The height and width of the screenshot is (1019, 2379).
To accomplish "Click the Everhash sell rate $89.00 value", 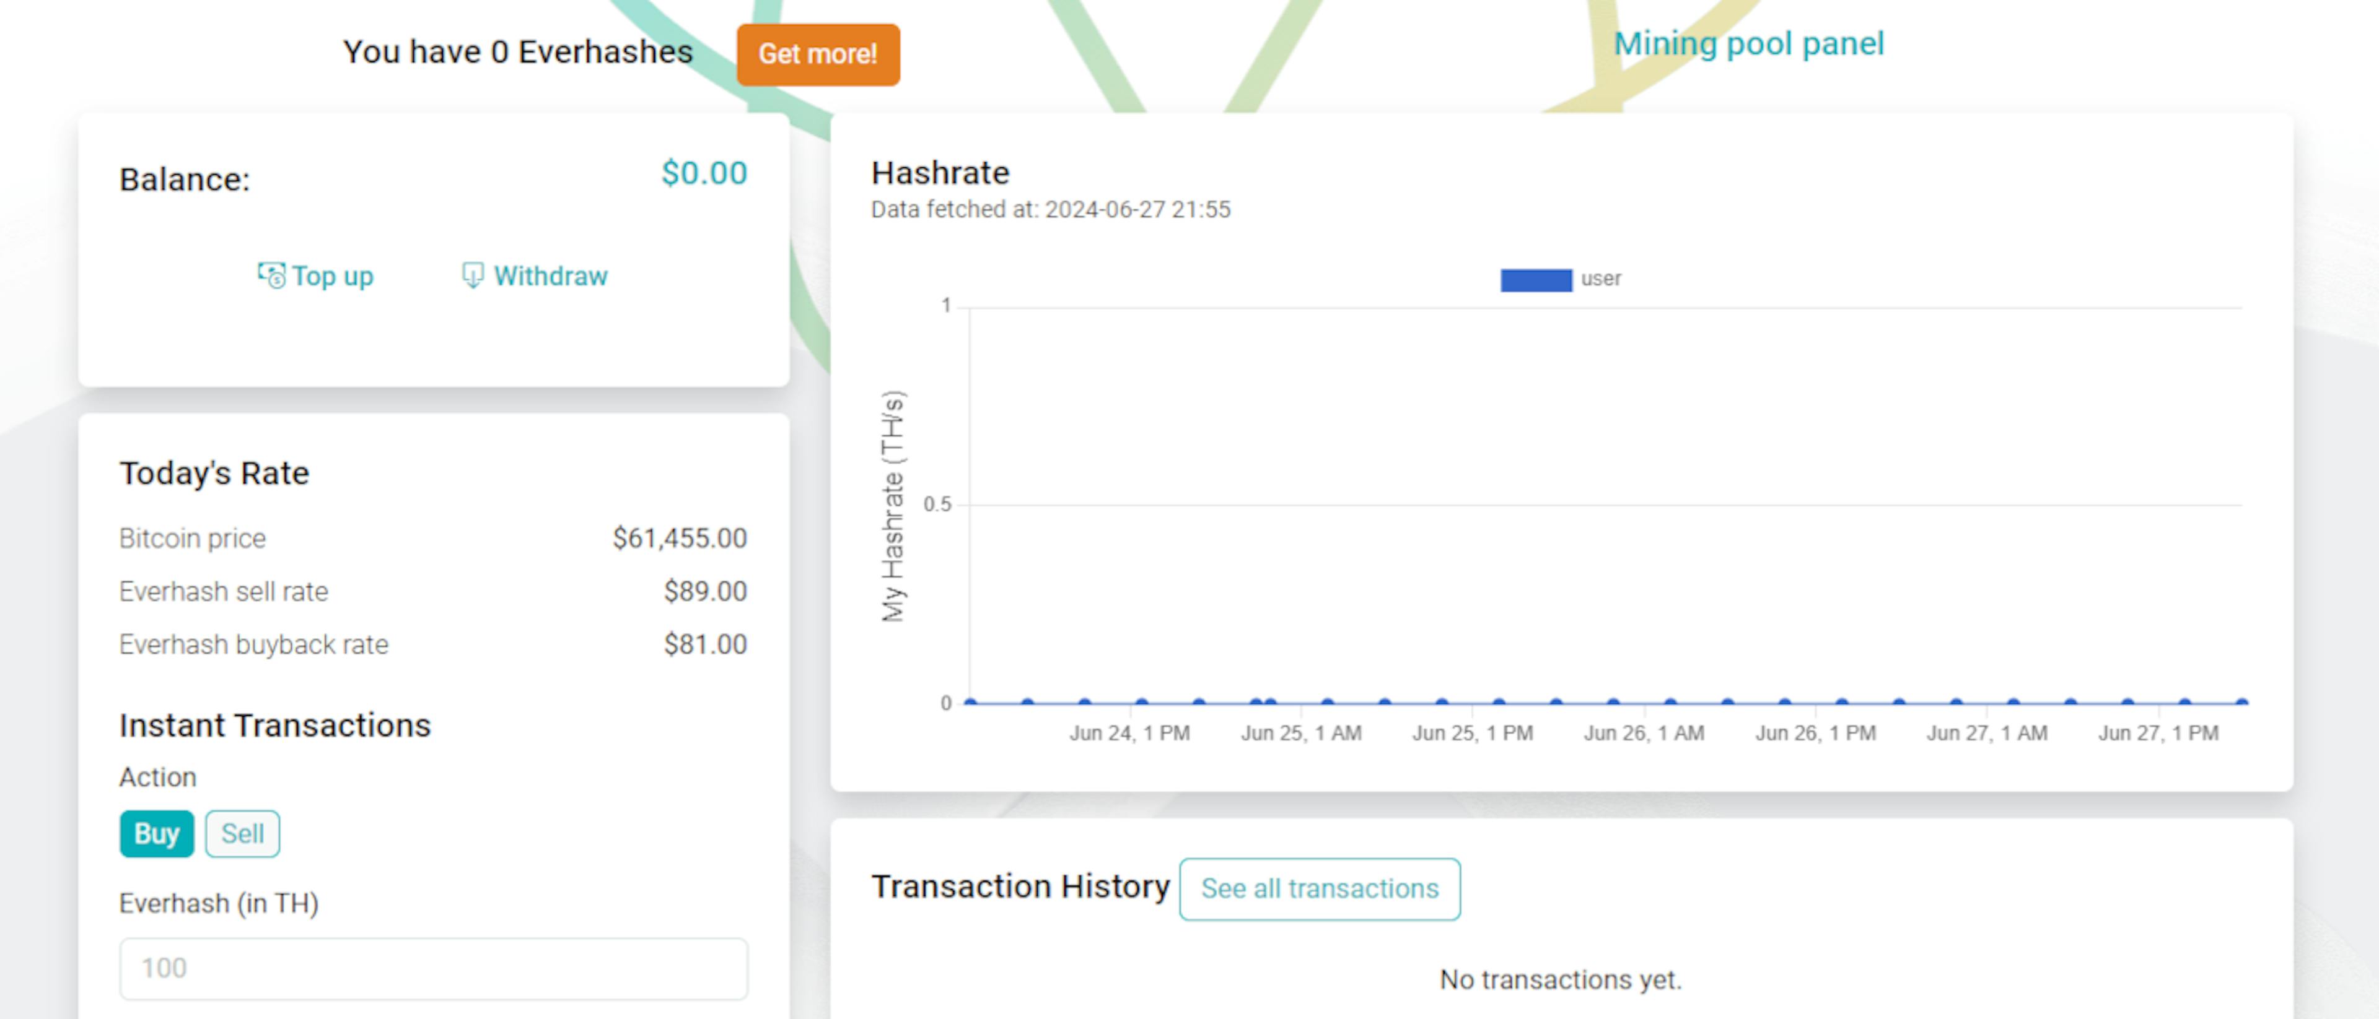I will [706, 592].
